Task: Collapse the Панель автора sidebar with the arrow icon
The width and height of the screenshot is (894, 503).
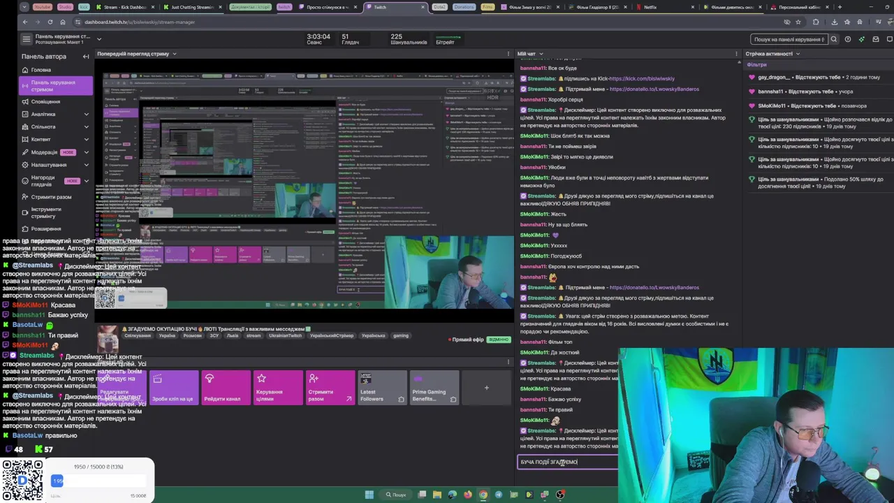Action: (x=86, y=57)
